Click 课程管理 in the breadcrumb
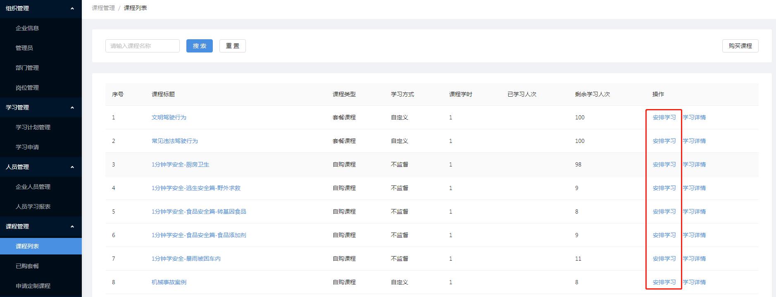Image resolution: width=776 pixels, height=297 pixels. tap(103, 8)
